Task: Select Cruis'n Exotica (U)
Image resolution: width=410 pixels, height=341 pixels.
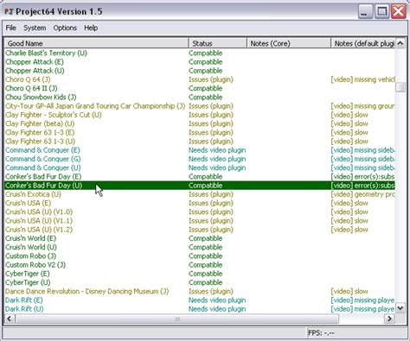Action: click(x=33, y=194)
